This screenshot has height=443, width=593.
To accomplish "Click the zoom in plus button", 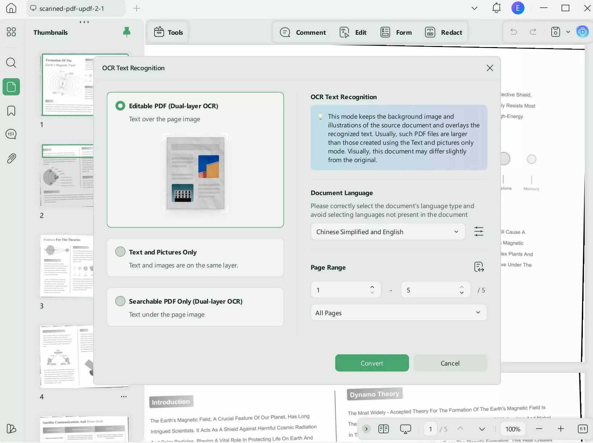I will point(561,429).
